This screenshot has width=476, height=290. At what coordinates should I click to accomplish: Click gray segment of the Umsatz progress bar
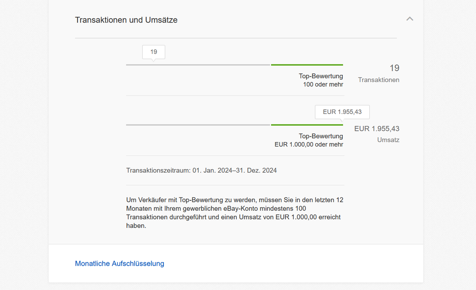point(198,125)
